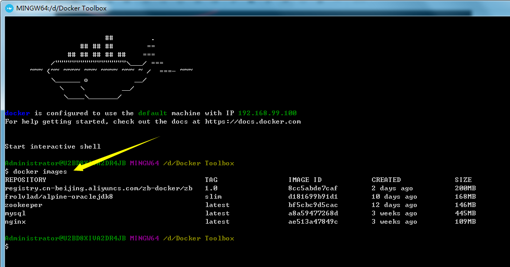510x267 pixels.
Task: Select image ID ae513a47849c
Action: 313,222
